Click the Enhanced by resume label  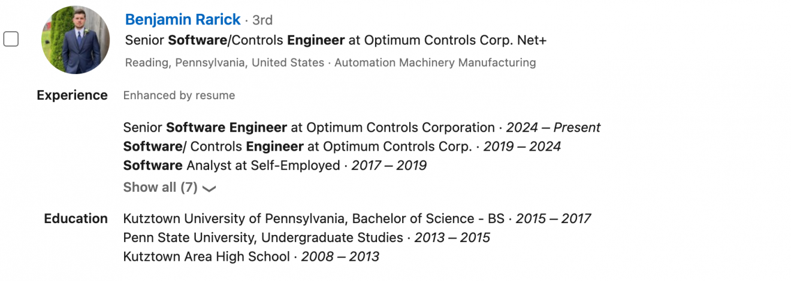(179, 96)
